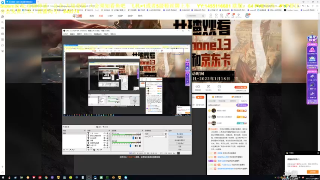Click the transition duration stepper arrows
The image size is (320, 180).
click(166, 137)
